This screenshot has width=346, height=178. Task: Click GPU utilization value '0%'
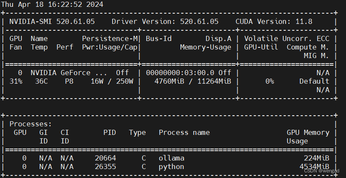(270, 82)
